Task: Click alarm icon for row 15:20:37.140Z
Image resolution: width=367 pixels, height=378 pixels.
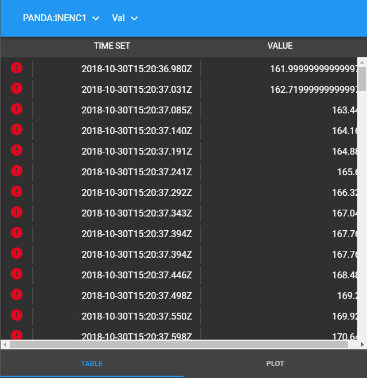Action: [17, 130]
